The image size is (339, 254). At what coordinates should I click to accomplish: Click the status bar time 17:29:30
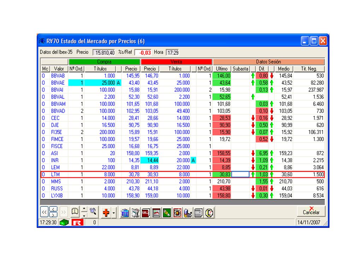[x=48, y=223]
